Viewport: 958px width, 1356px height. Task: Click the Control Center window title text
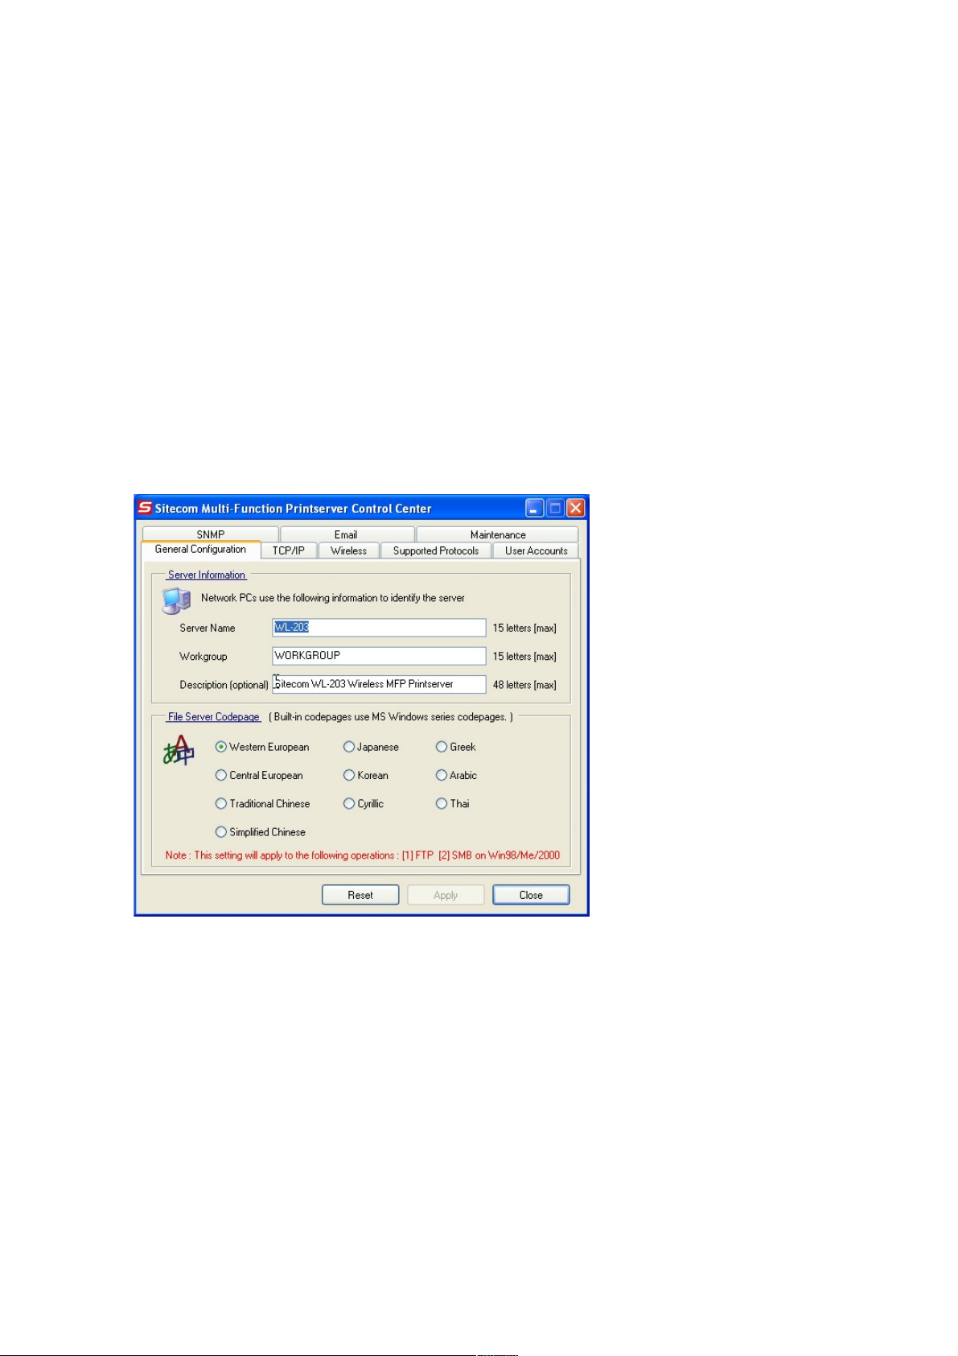point(293,509)
